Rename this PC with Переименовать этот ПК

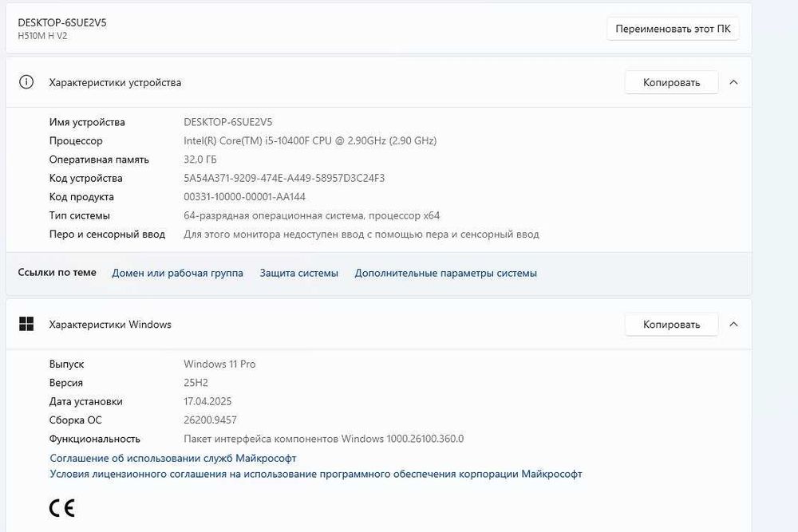tap(673, 29)
